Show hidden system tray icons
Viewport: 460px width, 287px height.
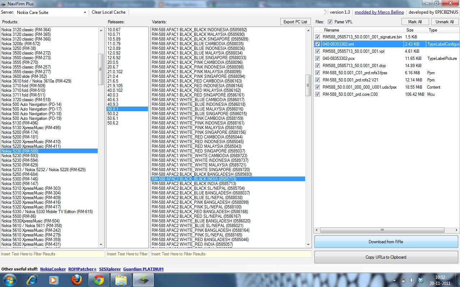(395, 280)
